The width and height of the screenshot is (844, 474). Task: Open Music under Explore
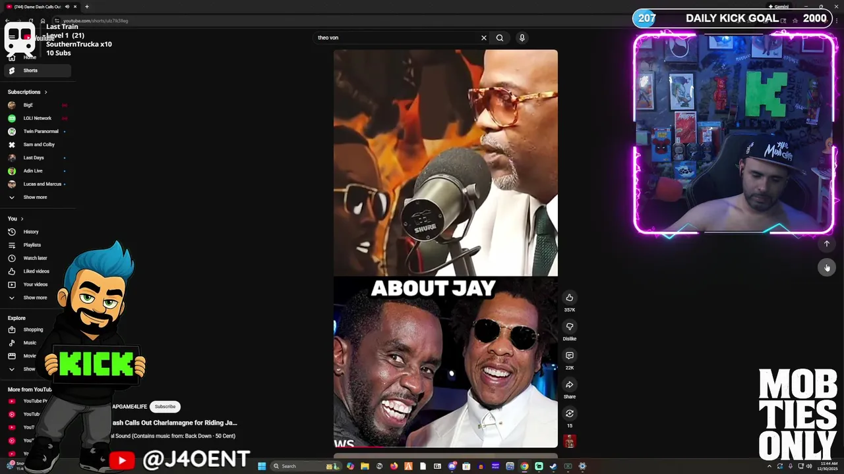(30, 342)
